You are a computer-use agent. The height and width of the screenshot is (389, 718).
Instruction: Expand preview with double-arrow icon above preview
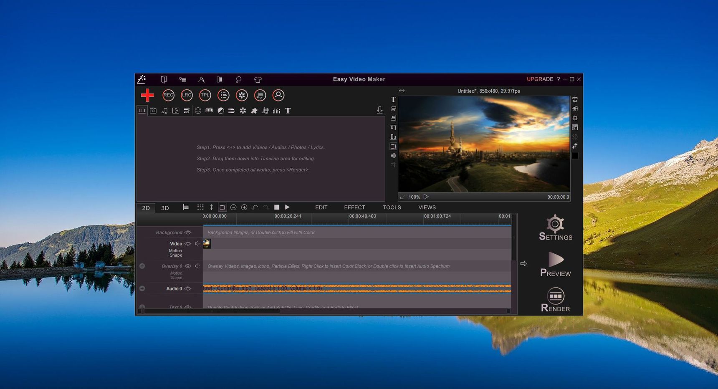click(x=402, y=91)
